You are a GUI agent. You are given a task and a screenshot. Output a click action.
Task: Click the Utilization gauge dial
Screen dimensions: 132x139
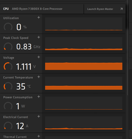[x=8, y=27]
